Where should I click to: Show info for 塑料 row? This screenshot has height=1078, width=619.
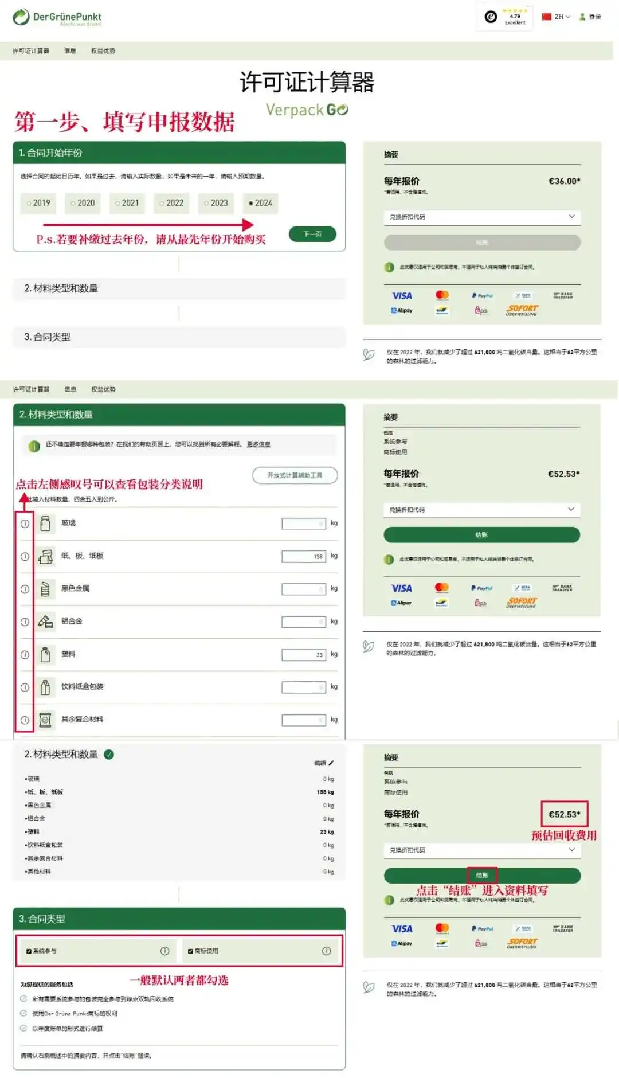25,654
